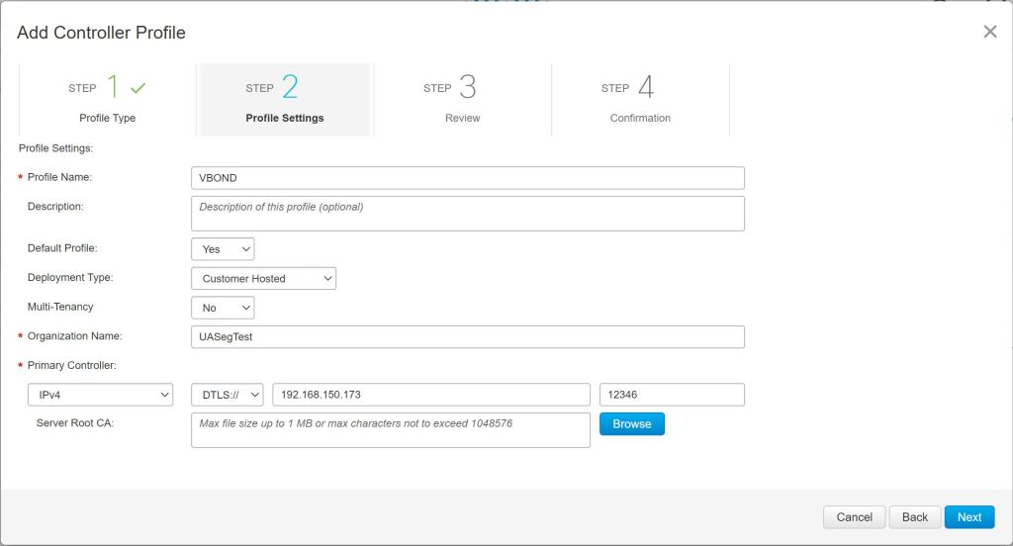The image size is (1013, 546).
Task: Focus the Server Root CA text area
Action: click(391, 430)
